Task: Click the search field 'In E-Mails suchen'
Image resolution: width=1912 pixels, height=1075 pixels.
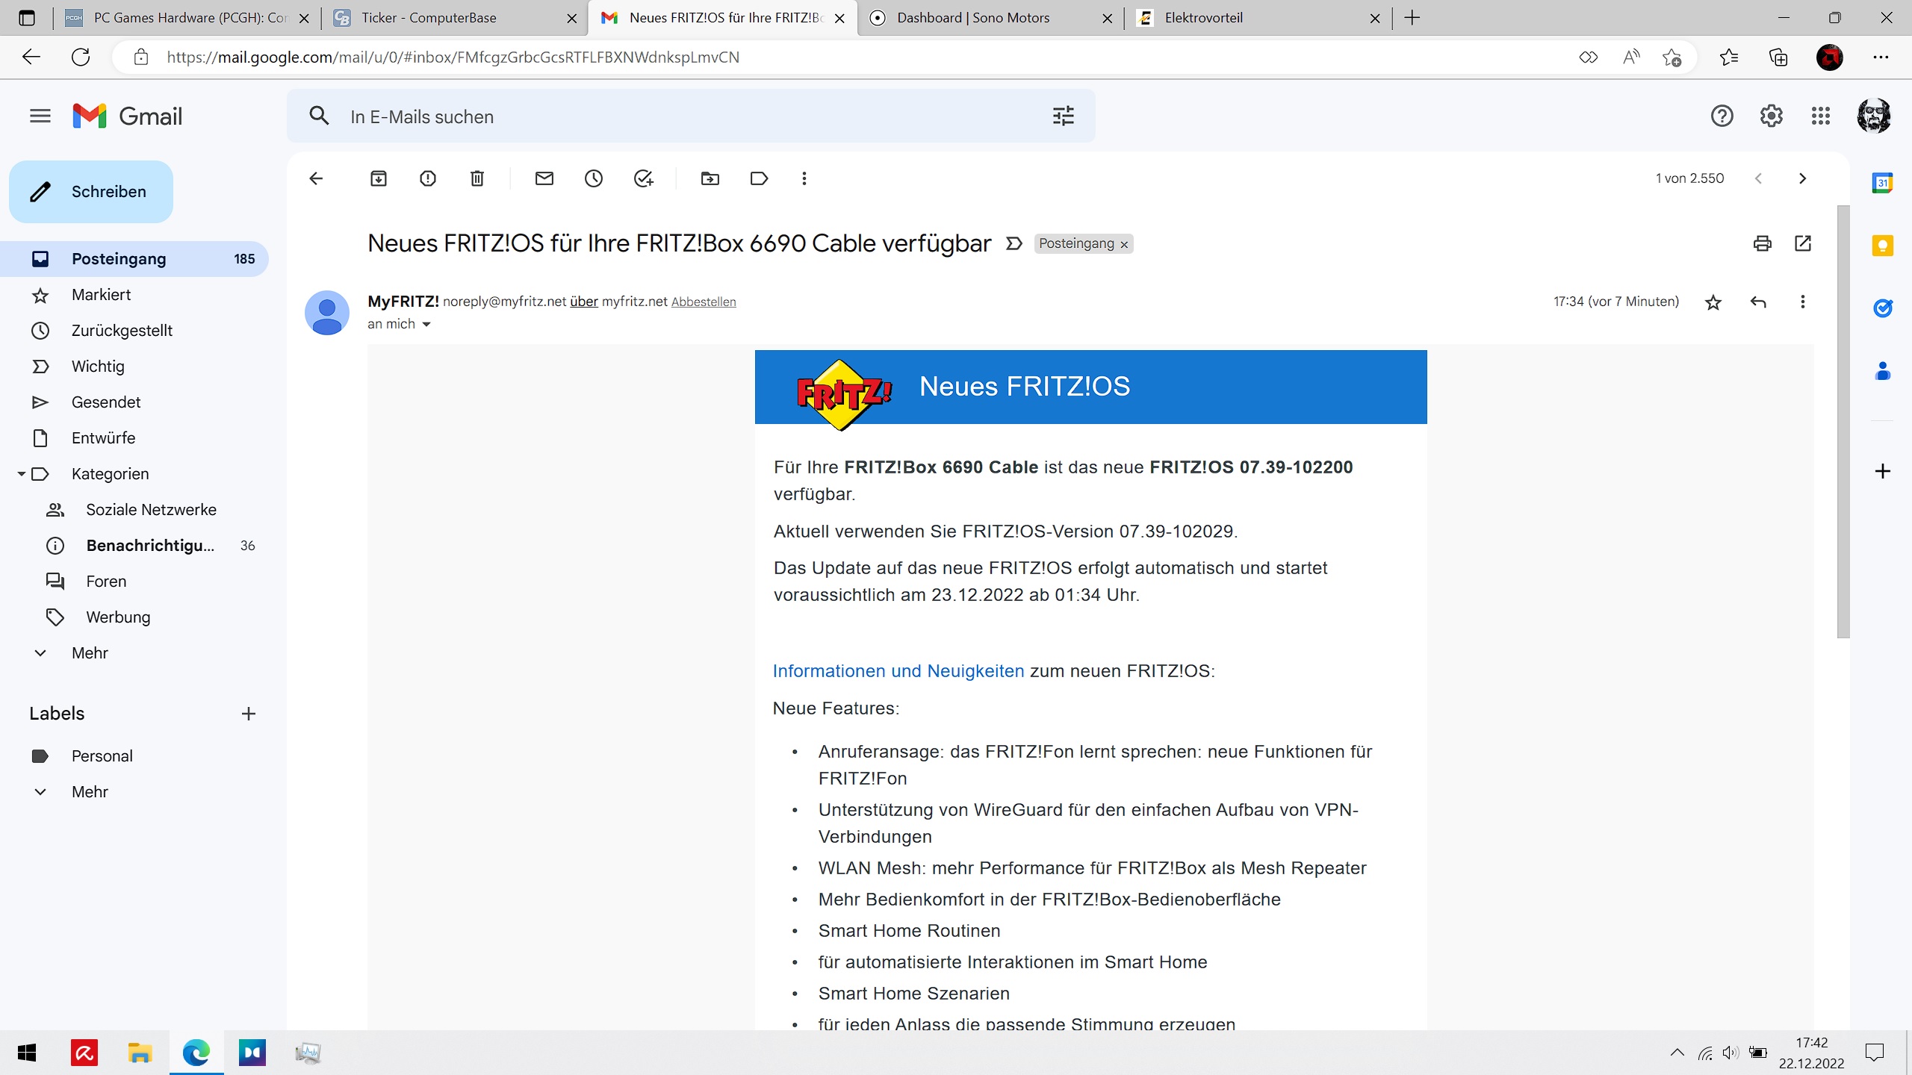Action: coord(672,116)
